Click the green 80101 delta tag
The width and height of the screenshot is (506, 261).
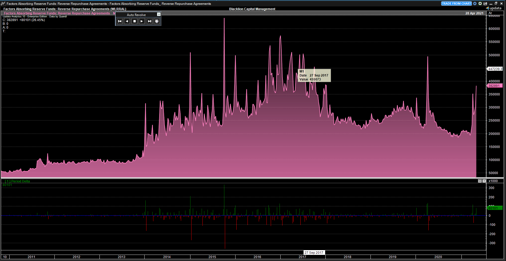(x=495, y=208)
